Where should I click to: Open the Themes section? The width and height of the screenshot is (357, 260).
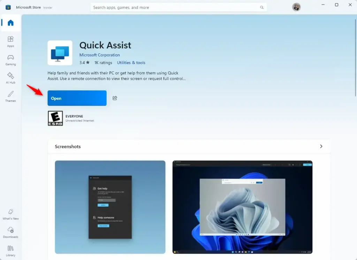(x=10, y=97)
